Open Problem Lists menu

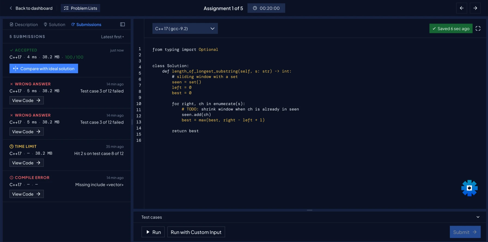click(80, 8)
